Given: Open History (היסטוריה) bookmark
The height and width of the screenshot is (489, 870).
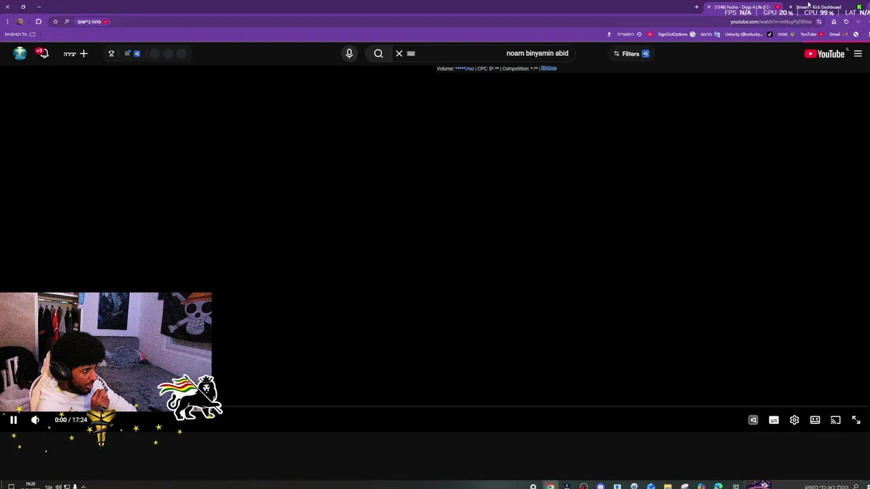Looking at the screenshot, I should 629,34.
